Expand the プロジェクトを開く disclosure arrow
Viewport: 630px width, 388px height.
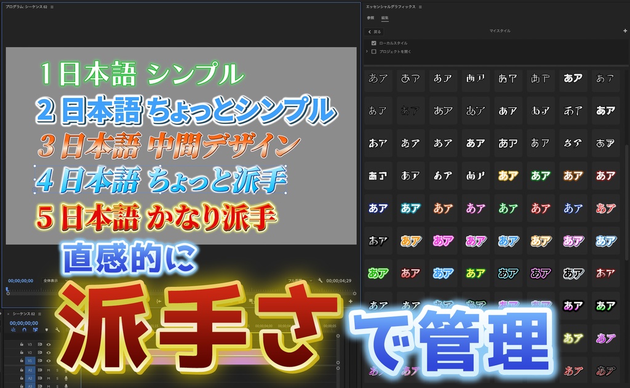(x=367, y=52)
